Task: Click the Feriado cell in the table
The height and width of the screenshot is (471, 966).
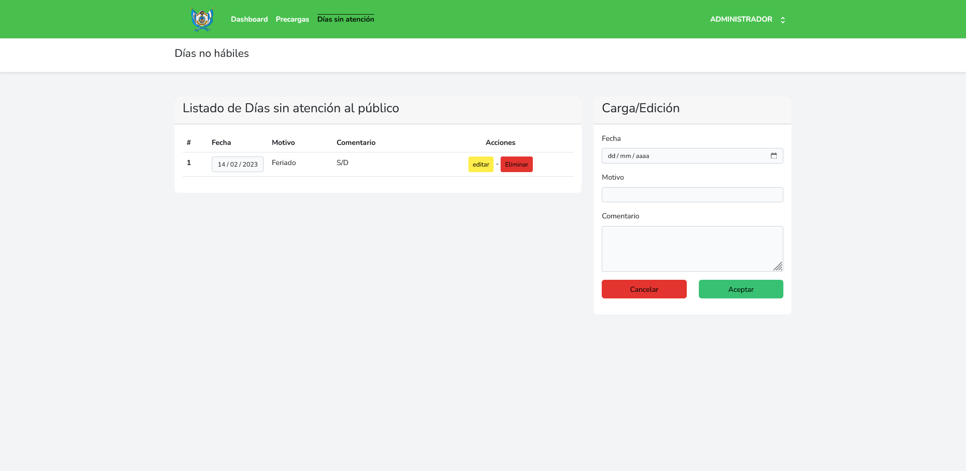Action: [284, 163]
